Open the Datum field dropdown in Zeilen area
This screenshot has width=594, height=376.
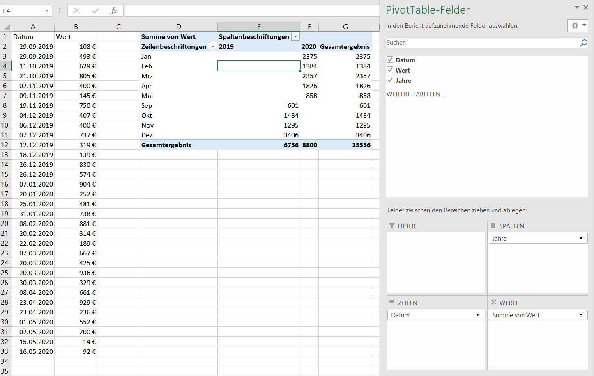pos(477,315)
